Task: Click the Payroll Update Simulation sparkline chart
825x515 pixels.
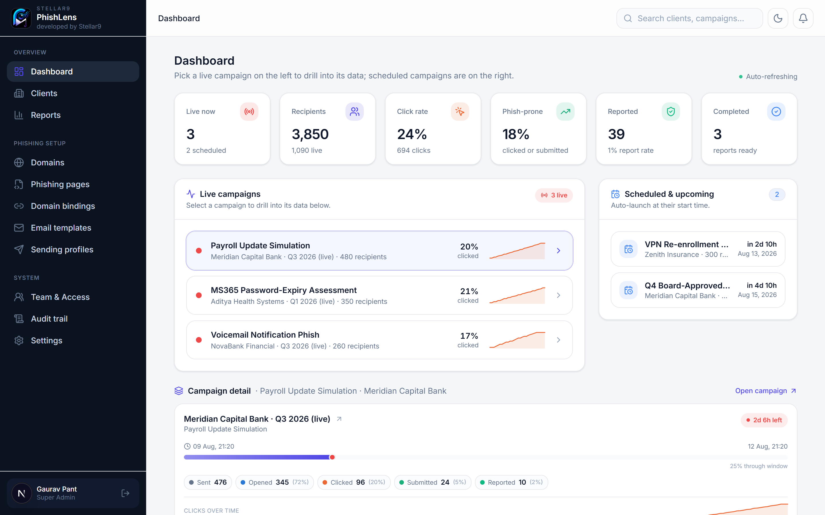Action: tap(517, 251)
